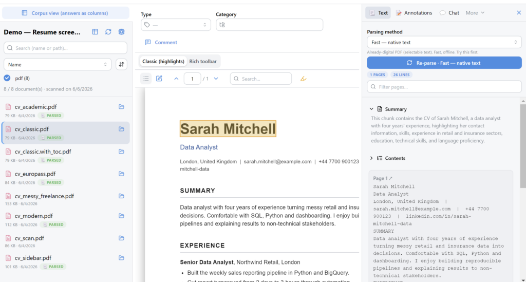The height and width of the screenshot is (282, 526).
Task: Open folder icon for cv_classic.with_toc.pdf
Action: (121, 152)
